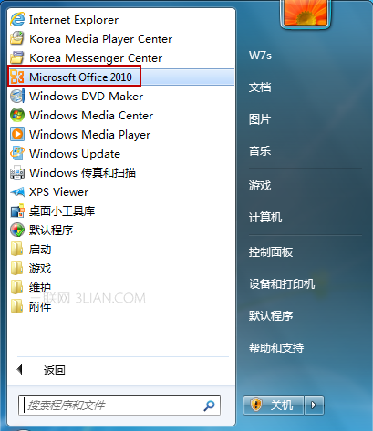Click the back arrow beside 返回

pyautogui.click(x=20, y=370)
